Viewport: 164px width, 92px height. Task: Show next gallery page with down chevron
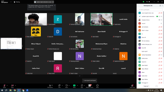(80, 76)
